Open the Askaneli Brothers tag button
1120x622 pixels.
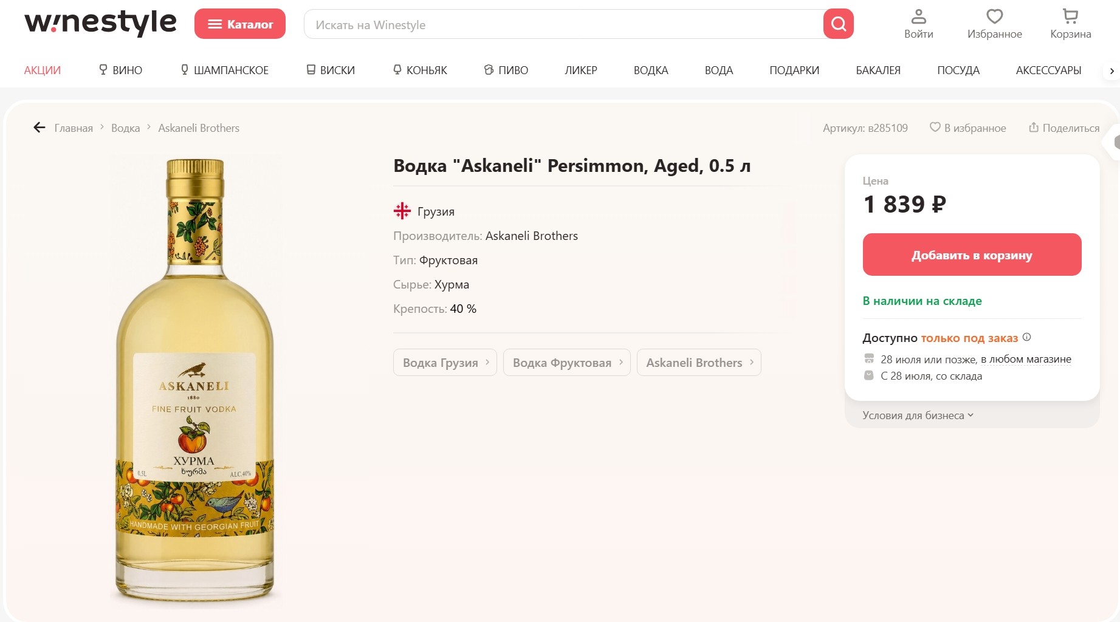[699, 363]
